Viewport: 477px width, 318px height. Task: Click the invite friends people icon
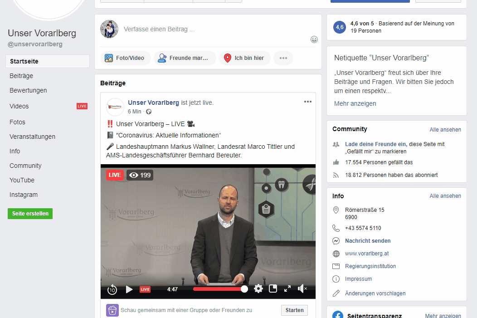(336, 145)
